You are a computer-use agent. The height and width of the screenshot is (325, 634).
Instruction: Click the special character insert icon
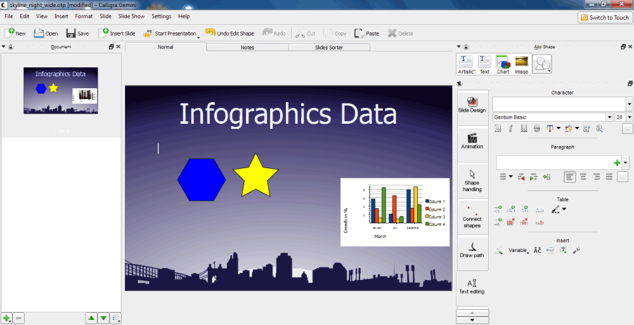[538, 251]
